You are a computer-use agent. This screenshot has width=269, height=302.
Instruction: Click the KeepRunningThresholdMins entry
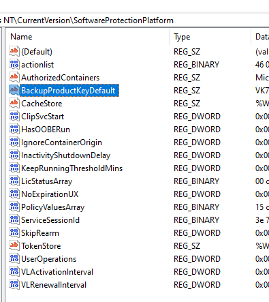click(72, 168)
